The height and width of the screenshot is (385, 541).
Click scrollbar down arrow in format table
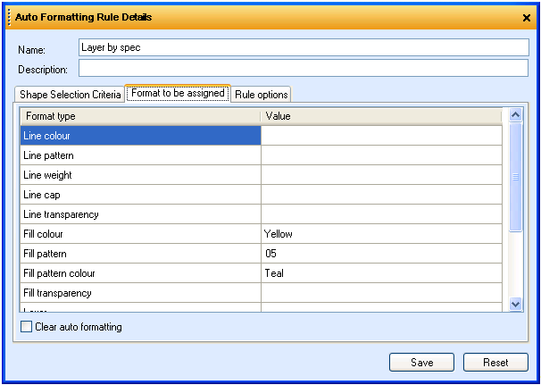514,305
